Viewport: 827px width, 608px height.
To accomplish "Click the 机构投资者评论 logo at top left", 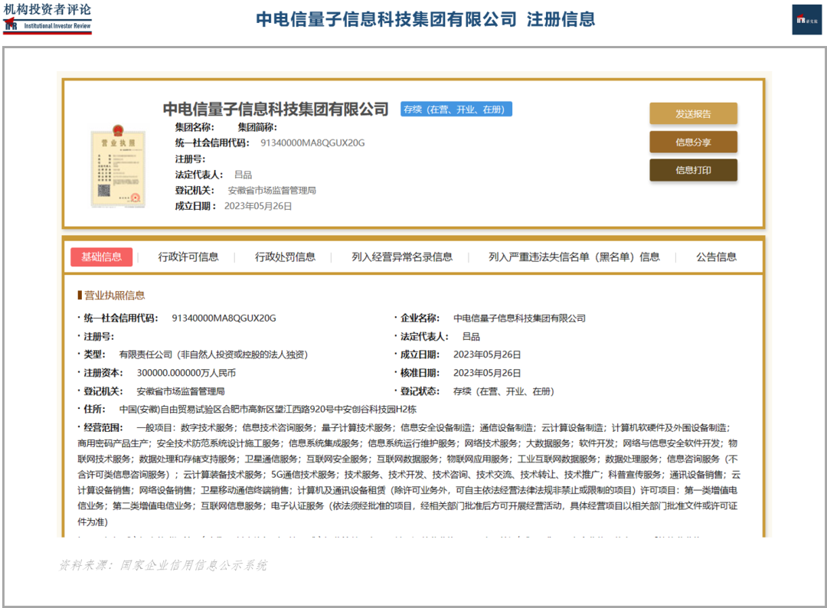I will 47,18.
